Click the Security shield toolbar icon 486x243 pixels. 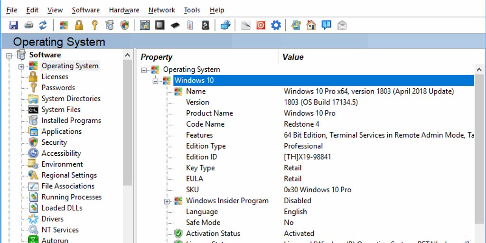(x=125, y=25)
